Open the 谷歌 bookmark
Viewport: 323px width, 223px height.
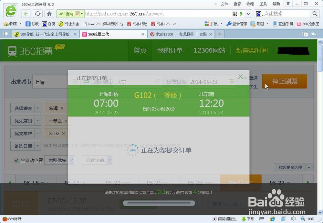[x=32, y=24]
